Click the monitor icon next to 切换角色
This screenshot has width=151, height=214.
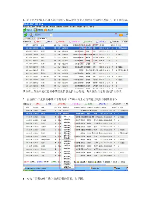coord(35,30)
